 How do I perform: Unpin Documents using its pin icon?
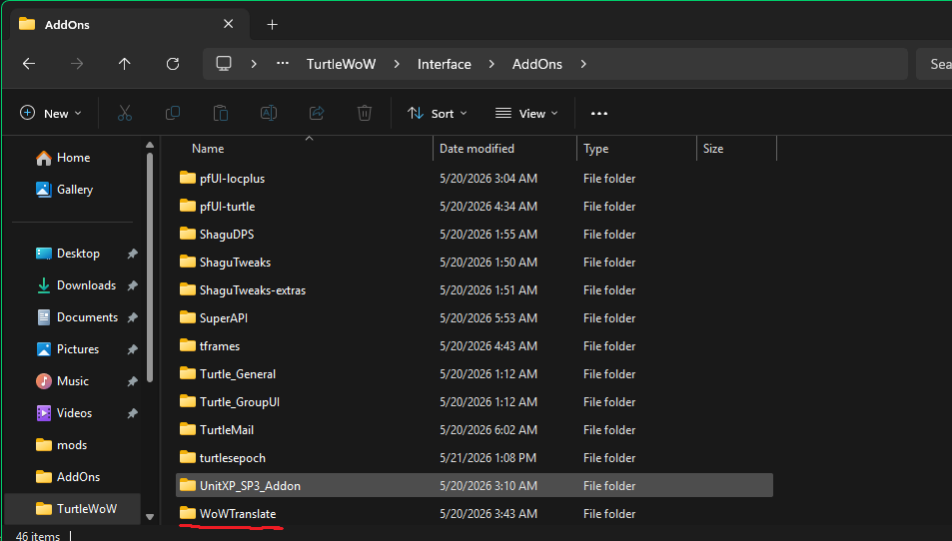point(132,317)
